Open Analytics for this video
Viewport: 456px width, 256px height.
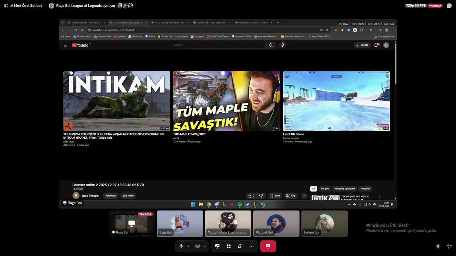click(x=110, y=196)
